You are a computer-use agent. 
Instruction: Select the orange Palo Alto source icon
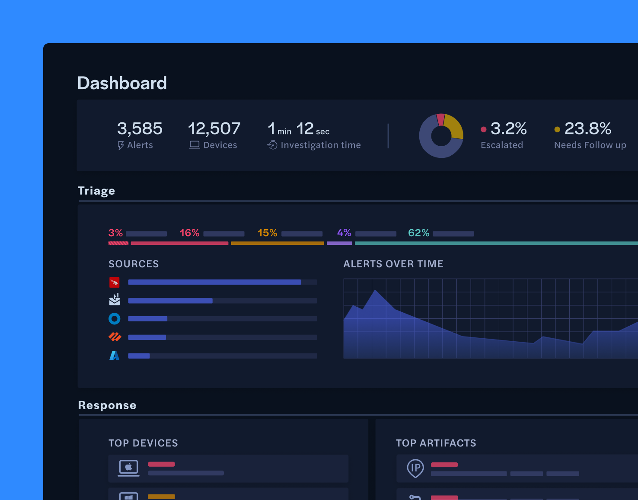(x=115, y=337)
